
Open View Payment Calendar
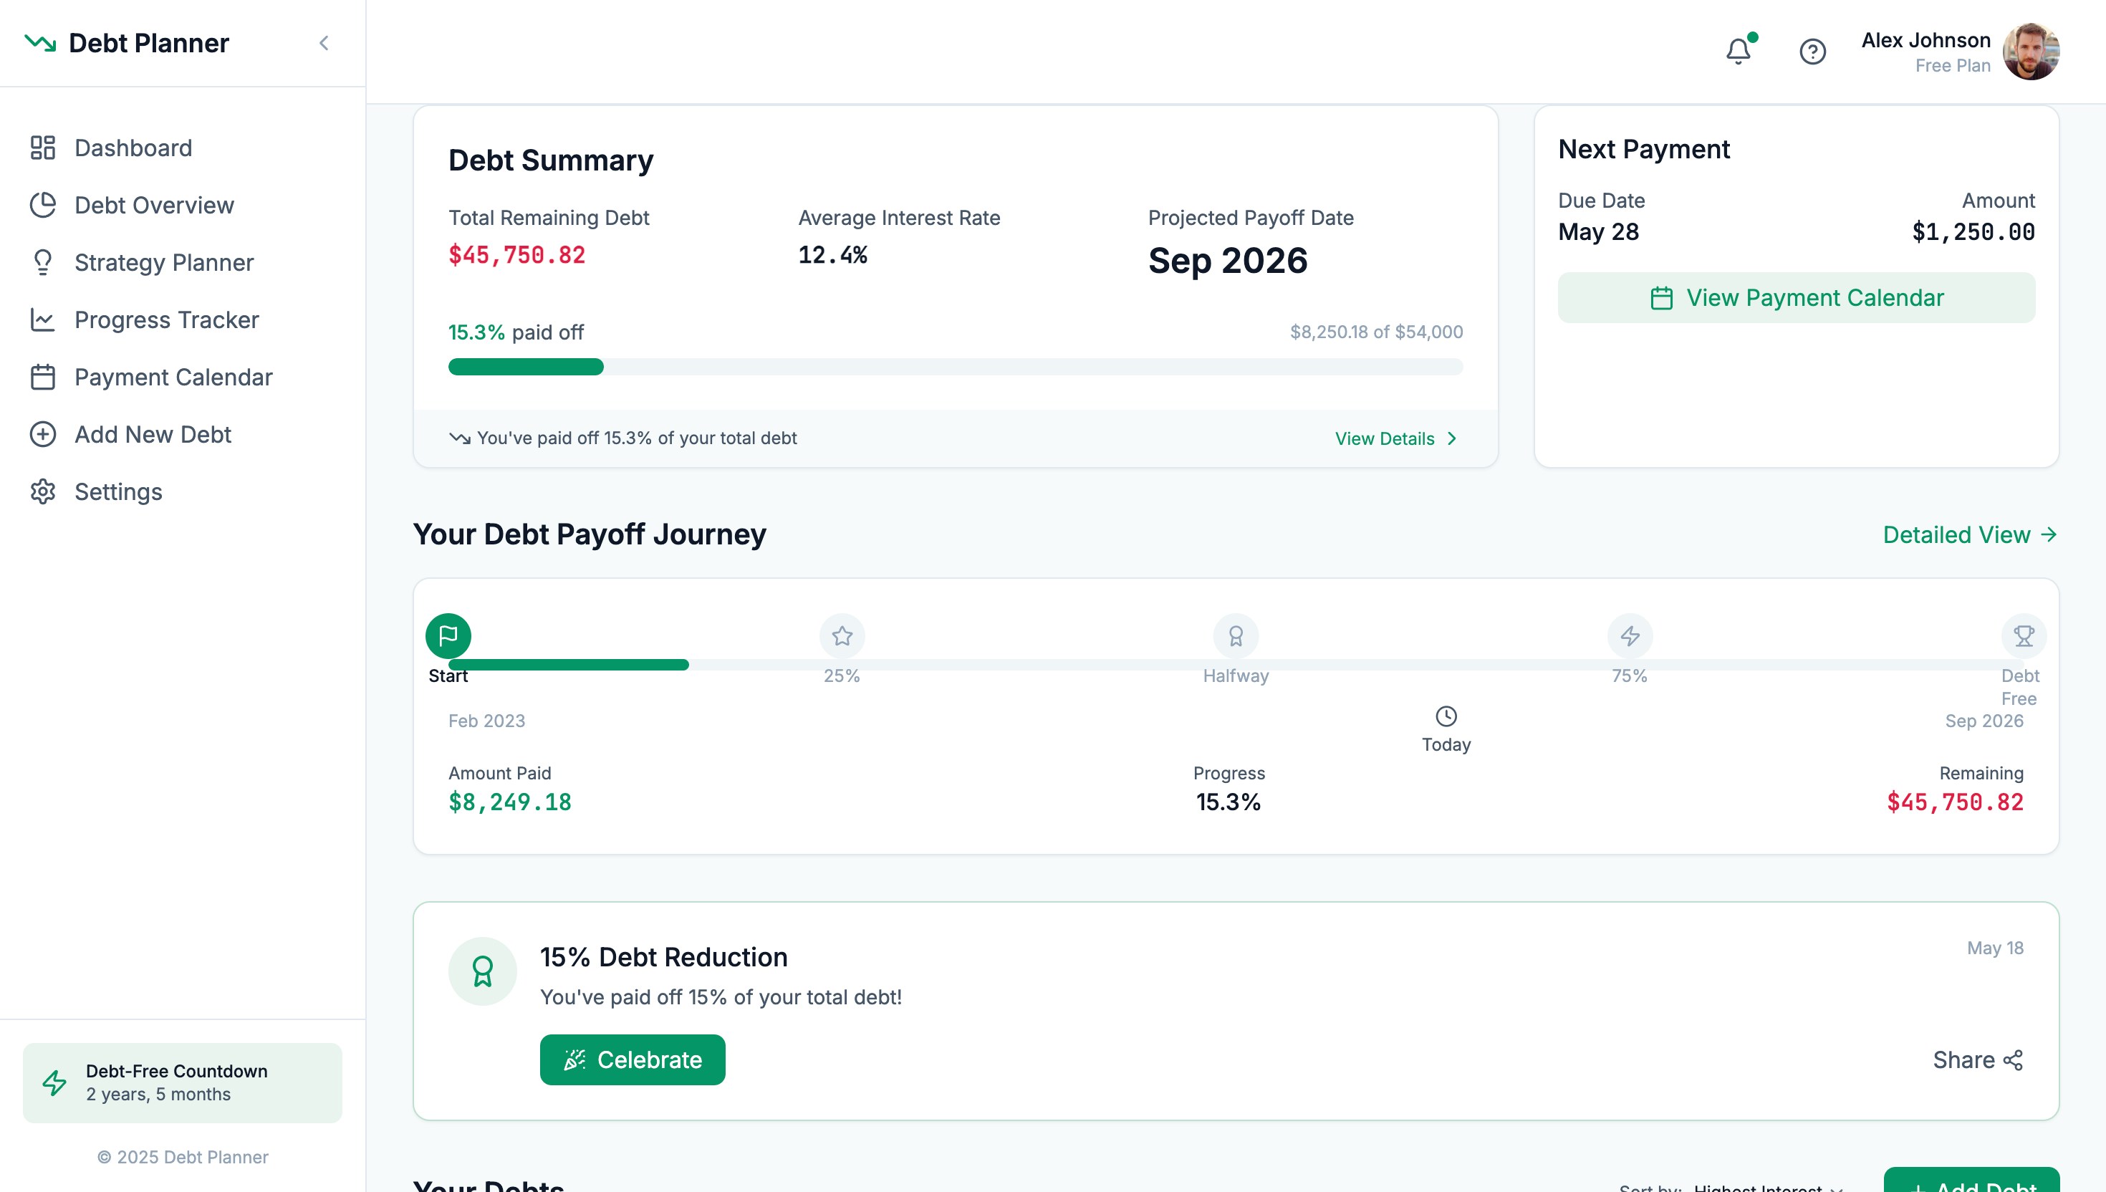1796,297
